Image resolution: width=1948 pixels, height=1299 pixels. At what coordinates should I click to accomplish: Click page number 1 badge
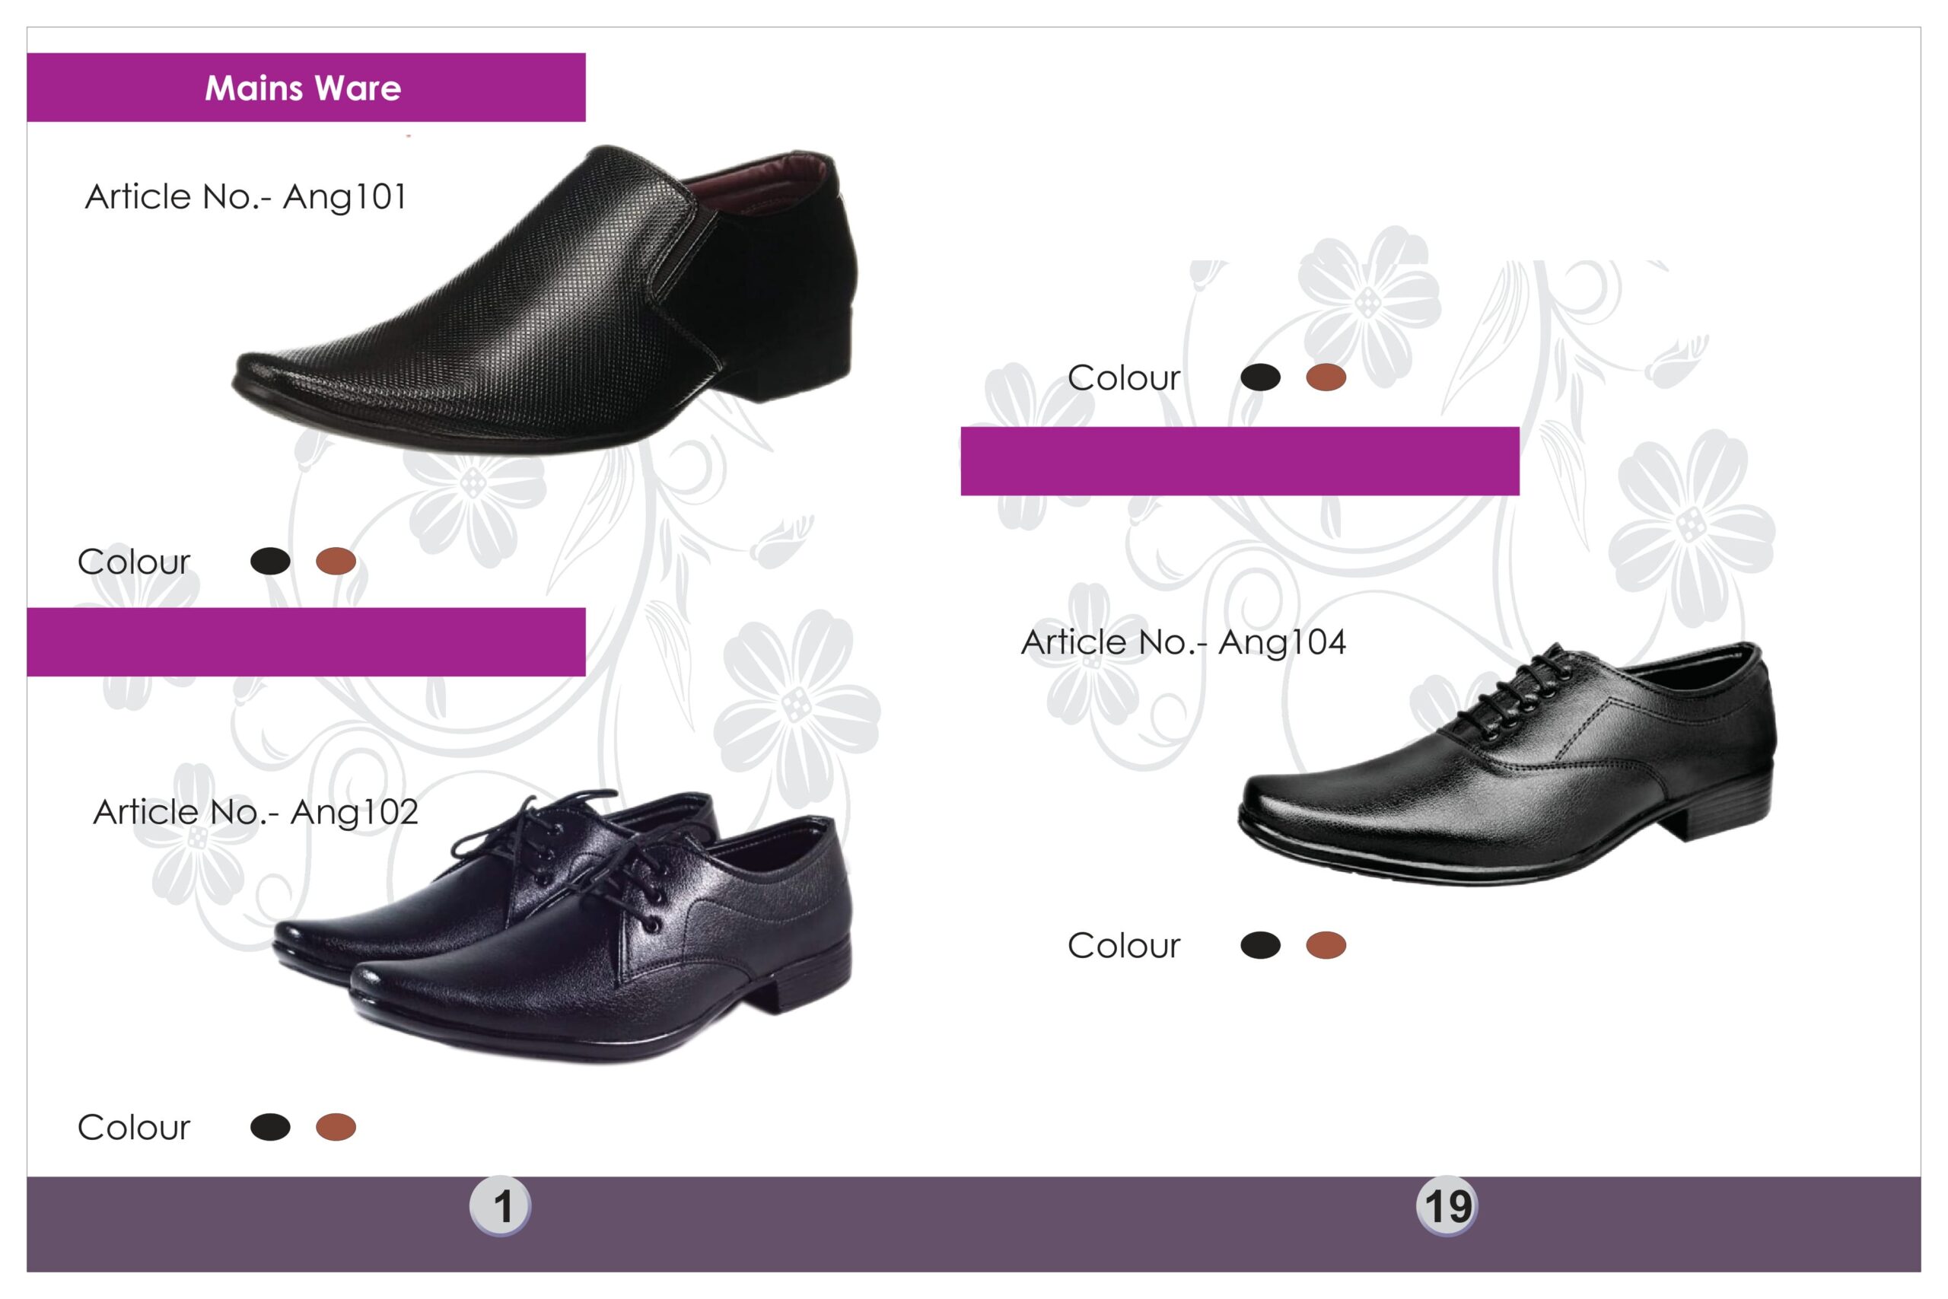[x=500, y=1205]
